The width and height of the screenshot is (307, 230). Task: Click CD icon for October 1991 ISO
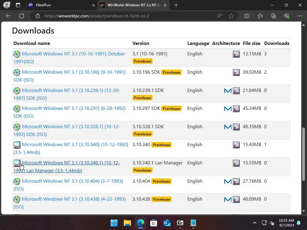click(x=17, y=54)
